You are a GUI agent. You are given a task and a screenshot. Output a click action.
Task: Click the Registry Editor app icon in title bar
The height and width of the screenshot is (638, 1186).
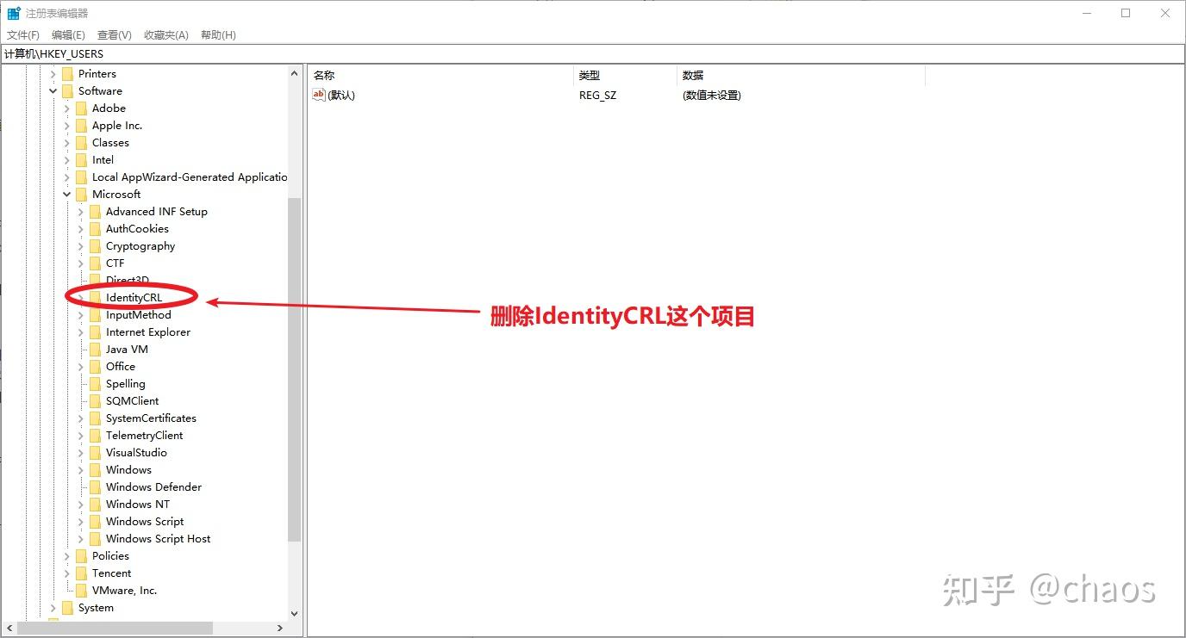tap(14, 13)
